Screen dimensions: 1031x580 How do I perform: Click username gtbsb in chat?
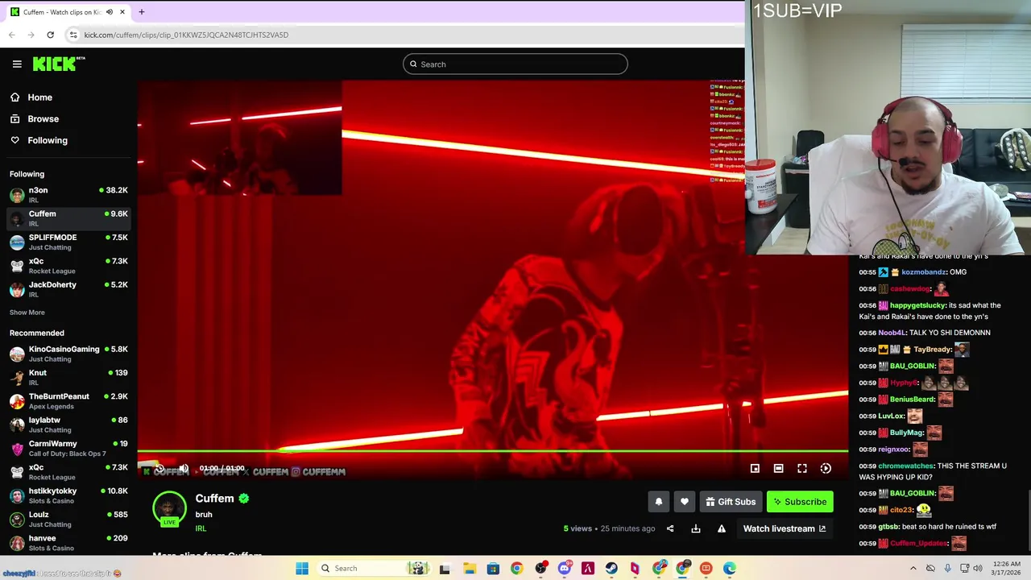[888, 527]
